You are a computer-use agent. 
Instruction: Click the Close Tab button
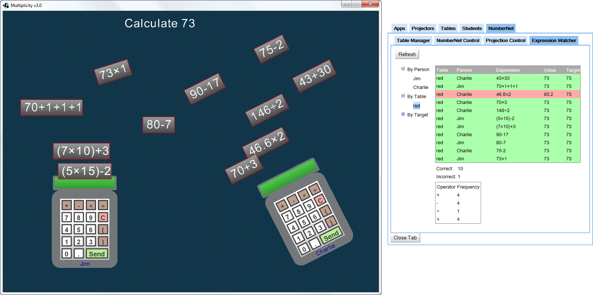[405, 238]
